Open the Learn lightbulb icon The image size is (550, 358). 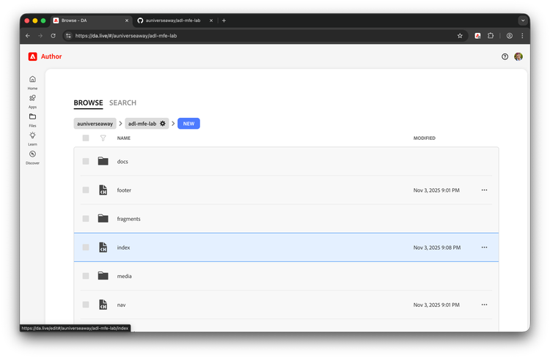[32, 135]
